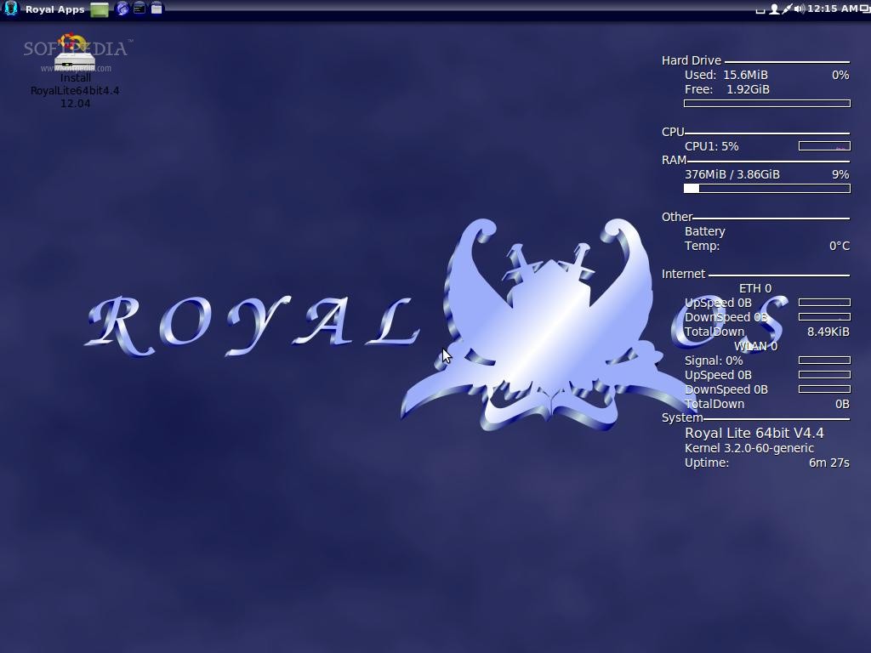The height and width of the screenshot is (653, 871).
Task: Click the '8.49KiB' TotalDown value
Action: pos(828,332)
